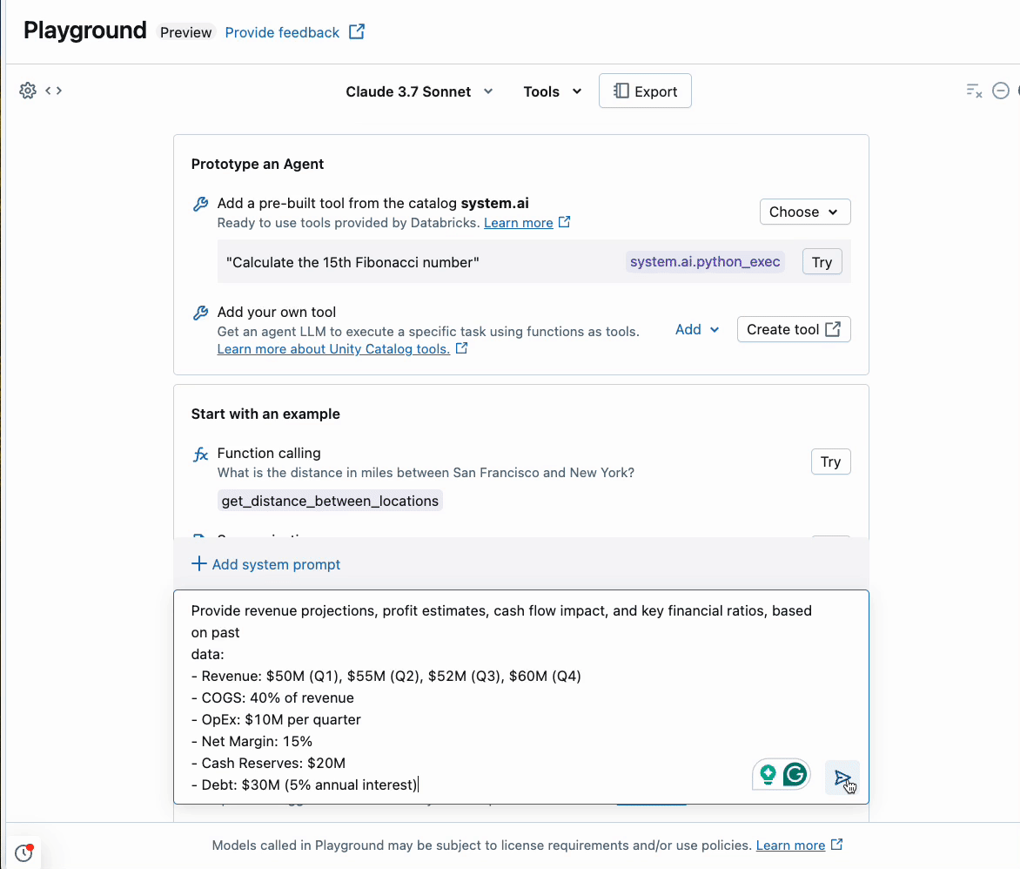Viewport: 1020px width, 869px height.
Task: Click the clear chat icon
Action: pos(974,91)
